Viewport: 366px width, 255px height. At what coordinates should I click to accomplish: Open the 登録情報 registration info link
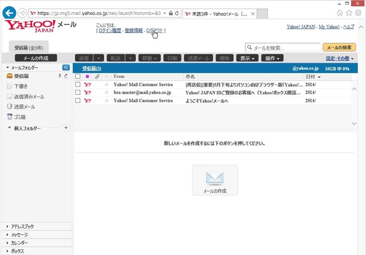(134, 30)
